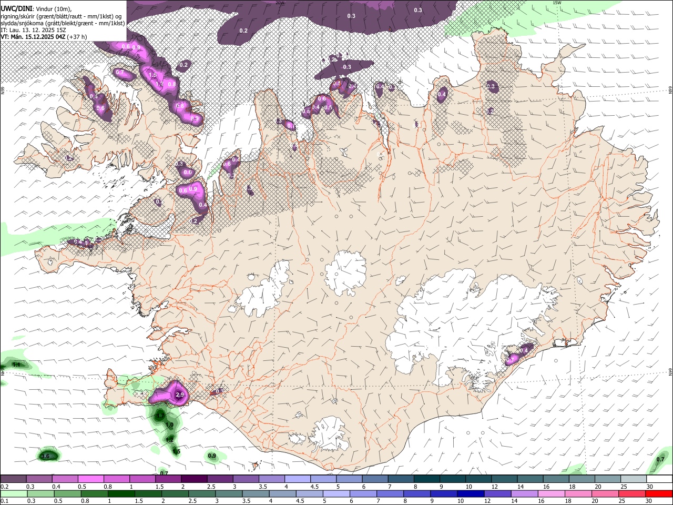Image resolution: width=673 pixels, height=505 pixels.
Task: Click the '30' label of the upper scale
Action: (x=650, y=487)
